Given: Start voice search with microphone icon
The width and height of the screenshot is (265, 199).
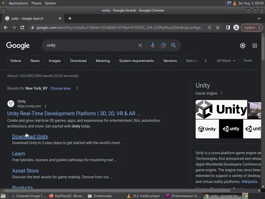Looking at the screenshot, I should [x=153, y=45].
